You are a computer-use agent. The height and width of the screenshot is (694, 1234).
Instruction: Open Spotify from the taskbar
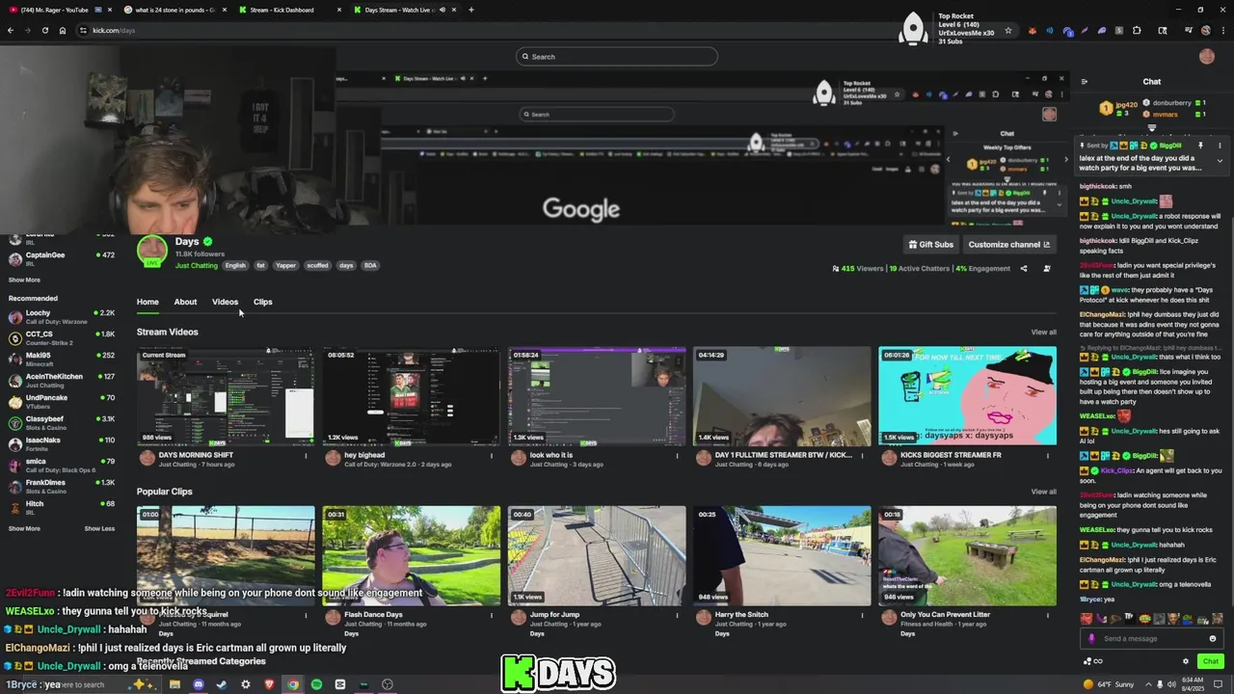316,684
